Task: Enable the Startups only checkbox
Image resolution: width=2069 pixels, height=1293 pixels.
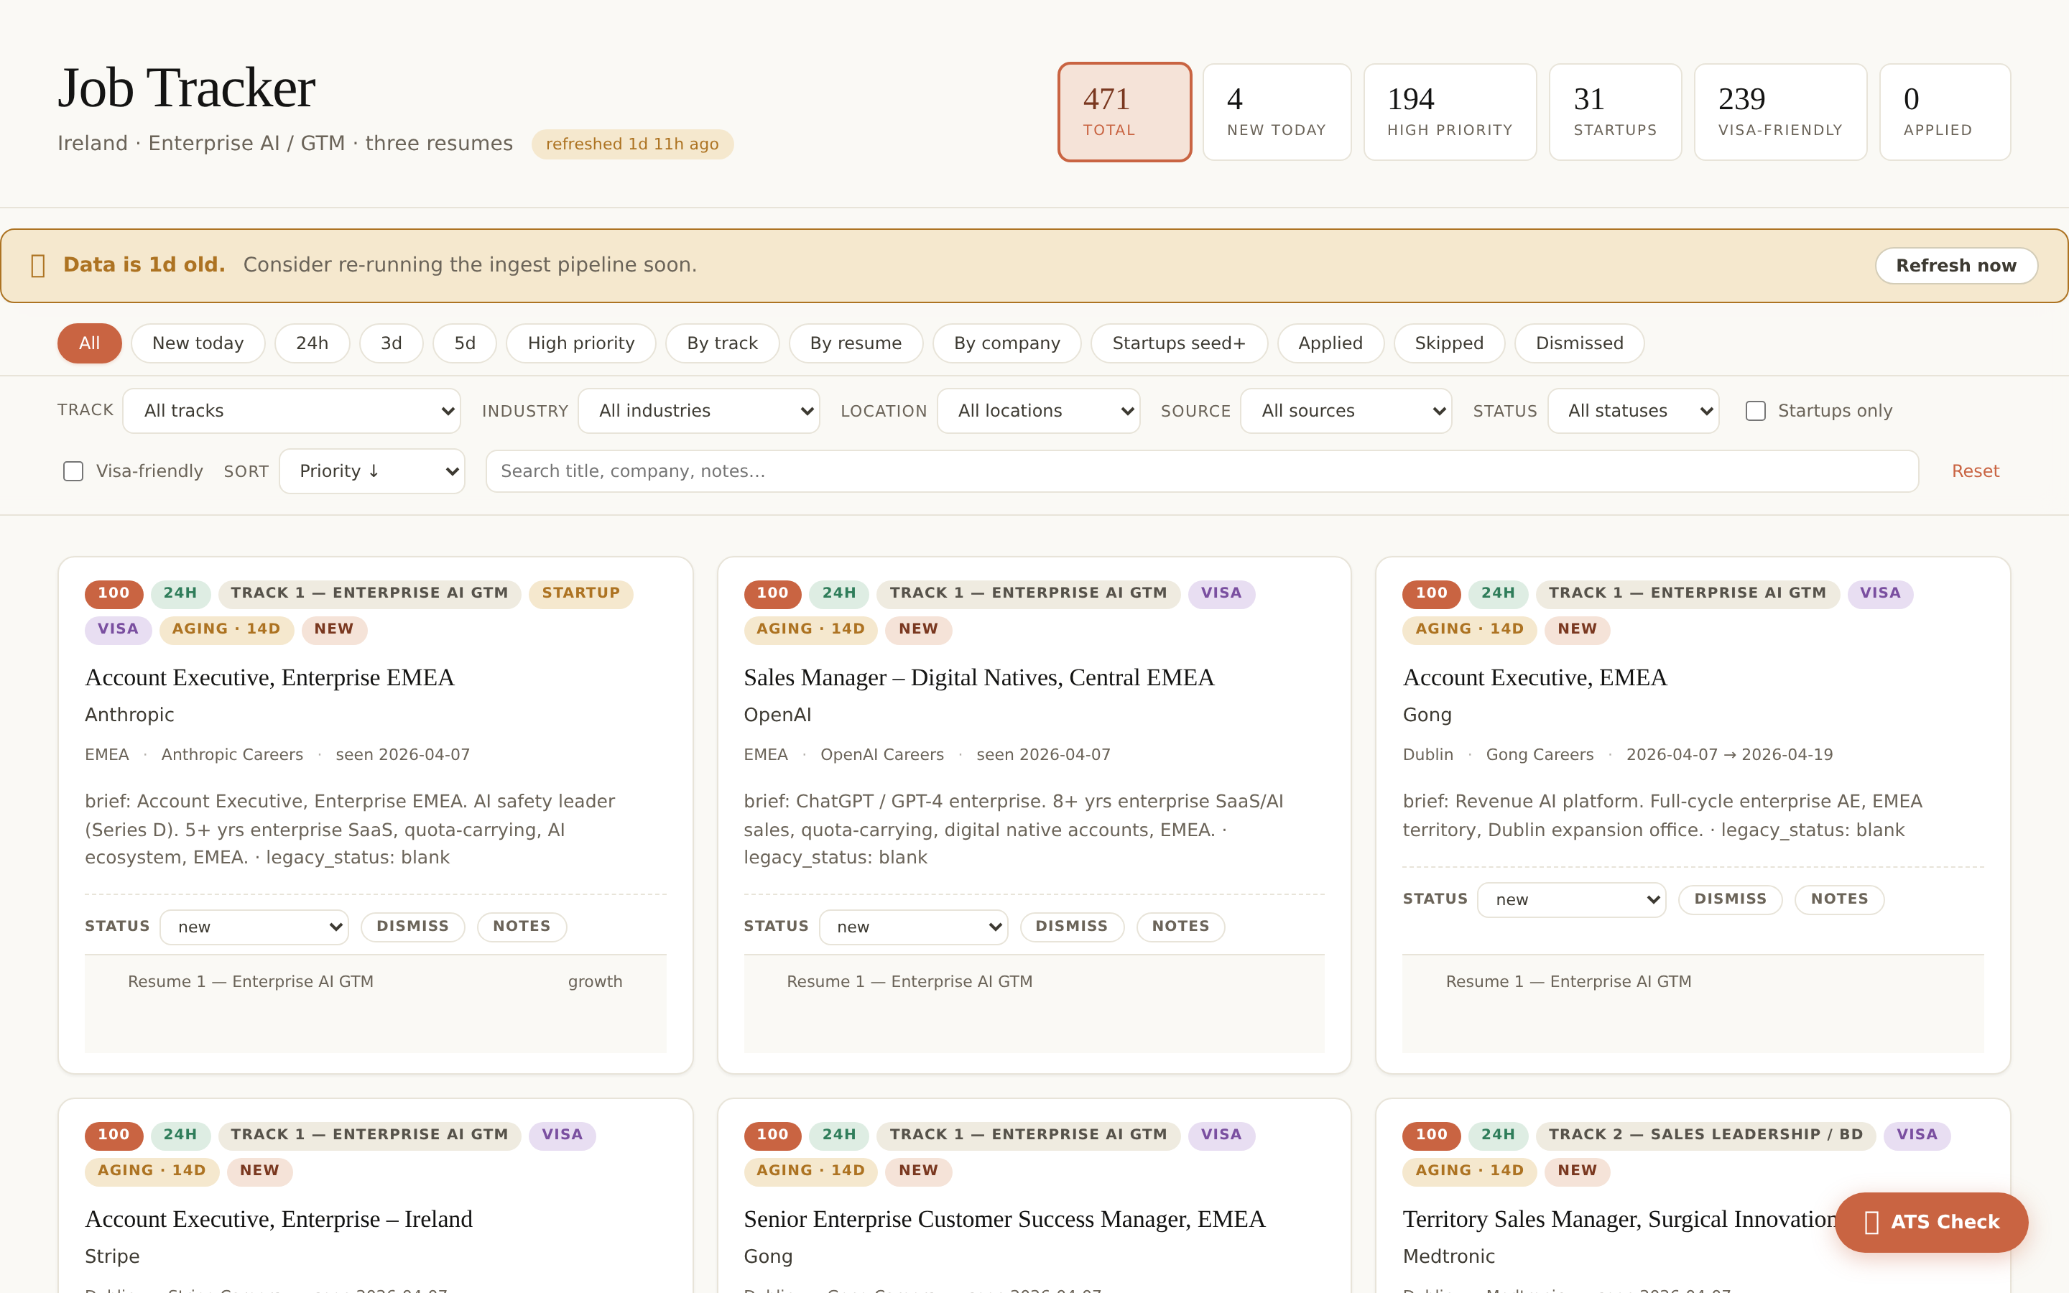Action: [1756, 410]
